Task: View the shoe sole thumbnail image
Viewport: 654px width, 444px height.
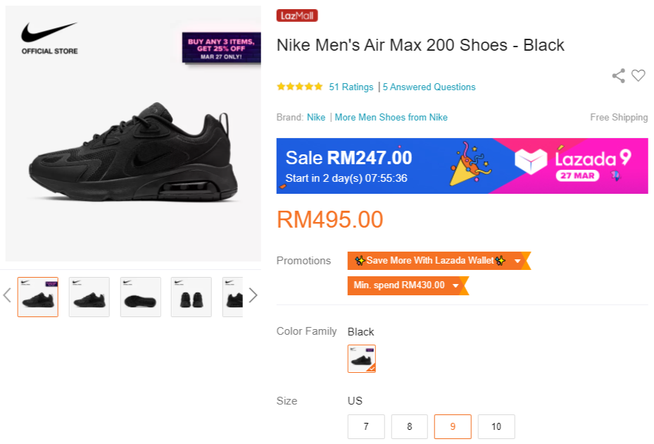Action: pos(141,297)
